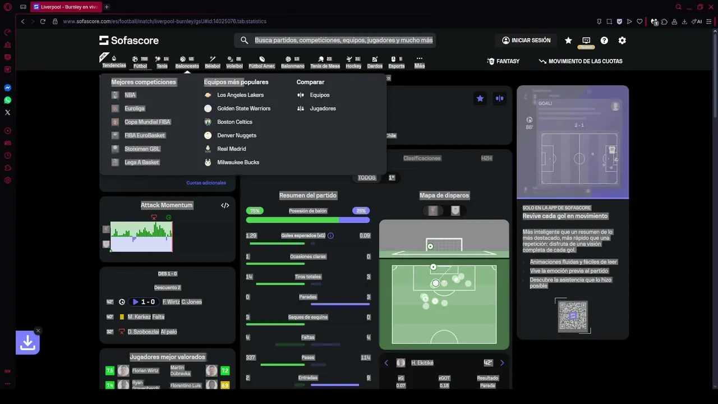
Task: Open Cuotas adicionales link
Action: coord(206,183)
